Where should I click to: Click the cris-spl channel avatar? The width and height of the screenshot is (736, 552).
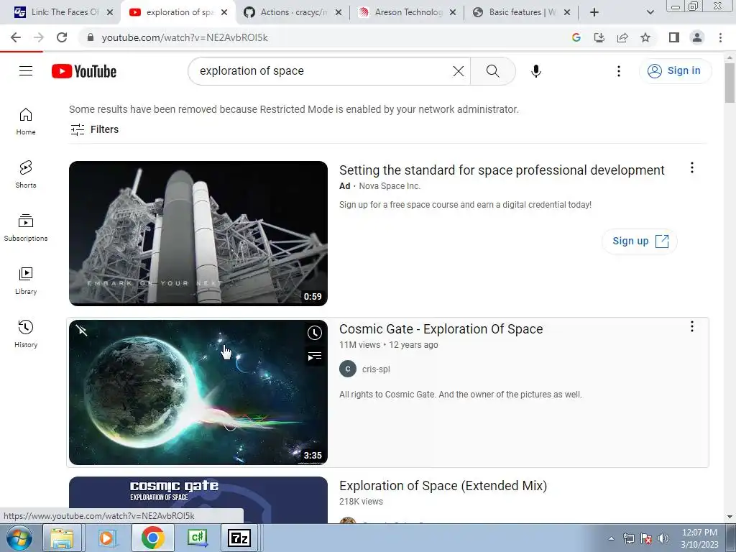point(348,369)
